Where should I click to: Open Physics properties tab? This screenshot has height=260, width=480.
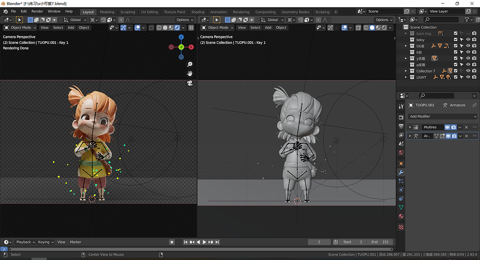point(401,190)
